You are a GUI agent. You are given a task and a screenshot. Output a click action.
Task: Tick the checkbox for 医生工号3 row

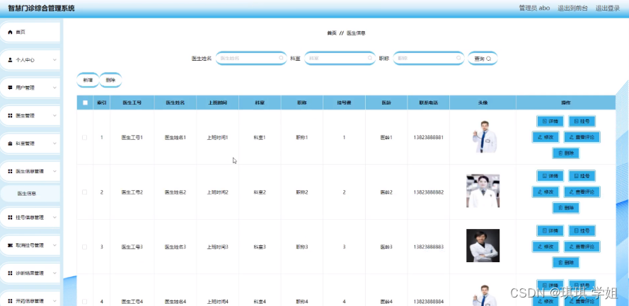tap(85, 247)
